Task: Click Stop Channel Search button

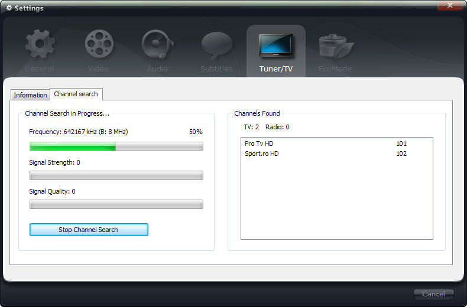Action: tap(89, 230)
